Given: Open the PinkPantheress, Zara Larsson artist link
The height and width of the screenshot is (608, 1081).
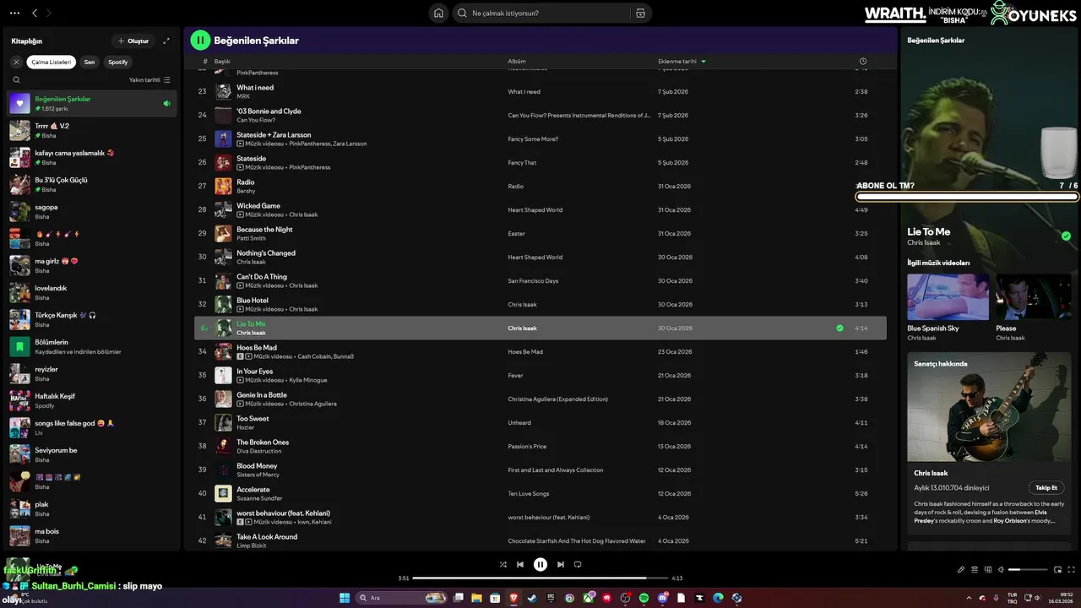Looking at the screenshot, I should coord(328,144).
